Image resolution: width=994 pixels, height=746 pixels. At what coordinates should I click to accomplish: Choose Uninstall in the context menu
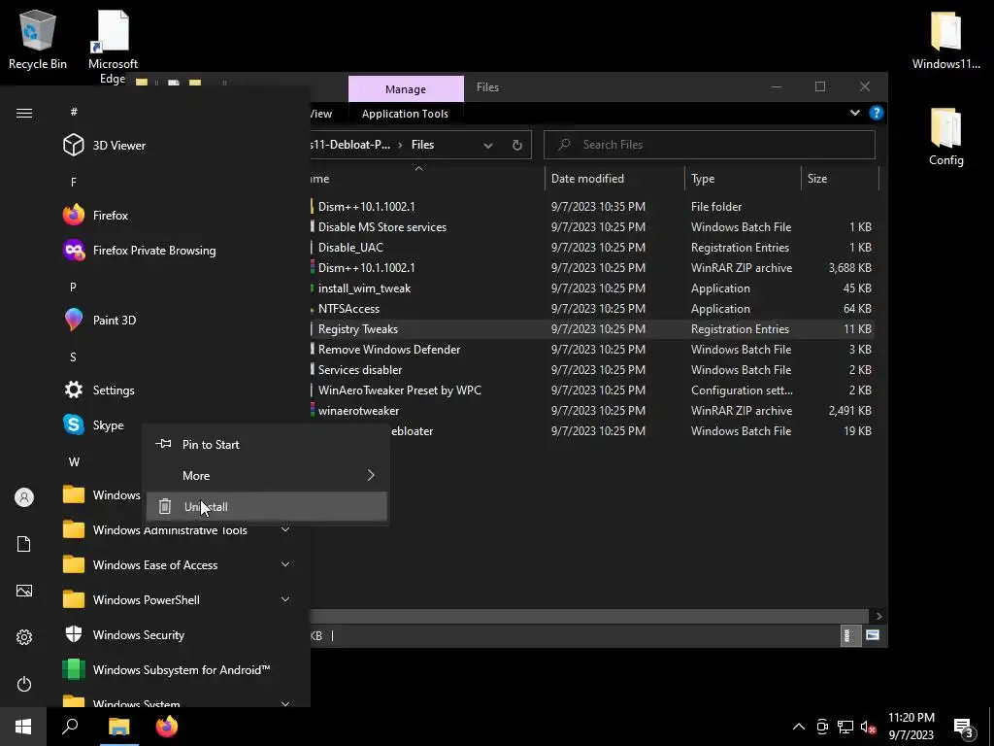pos(266,507)
